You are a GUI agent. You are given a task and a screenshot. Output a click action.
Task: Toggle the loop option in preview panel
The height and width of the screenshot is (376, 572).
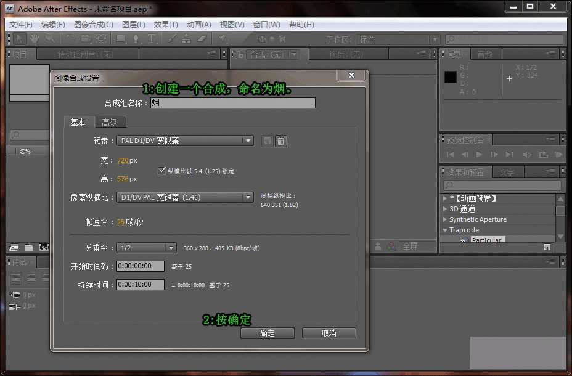click(x=543, y=155)
